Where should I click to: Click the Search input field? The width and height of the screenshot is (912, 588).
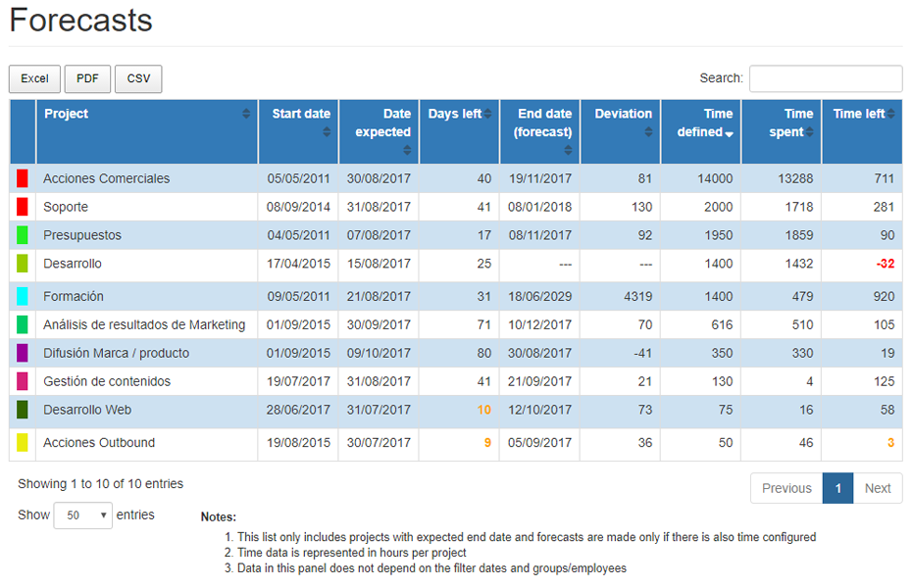[x=825, y=79]
